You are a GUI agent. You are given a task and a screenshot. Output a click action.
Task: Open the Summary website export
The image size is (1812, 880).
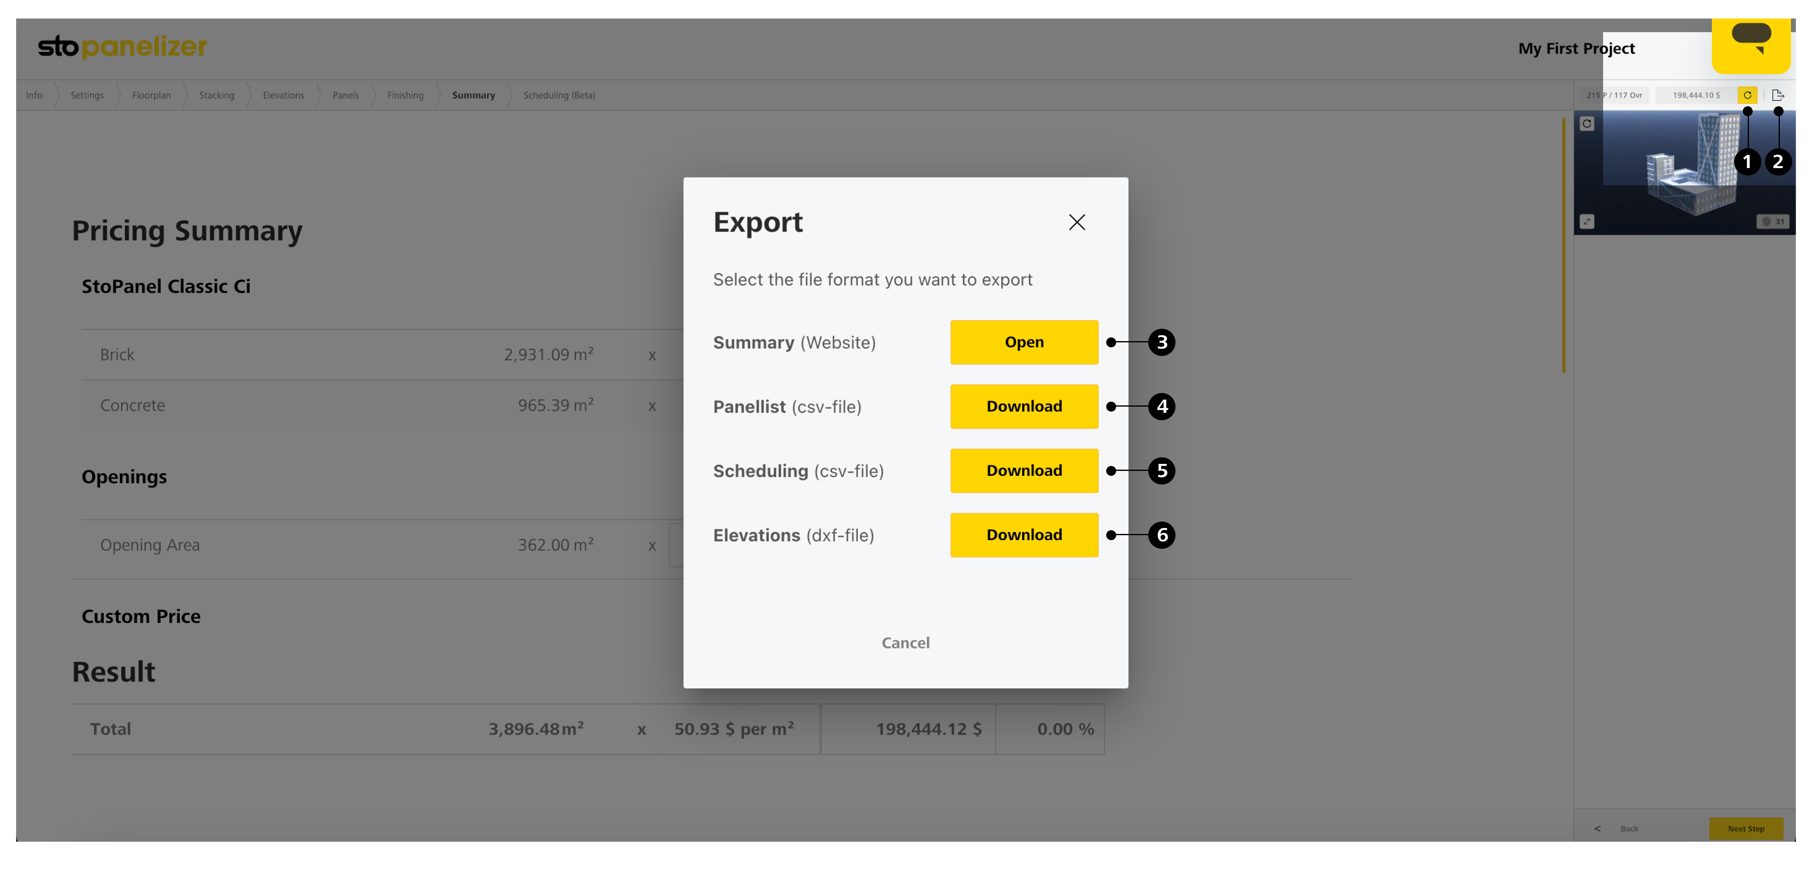(1023, 343)
